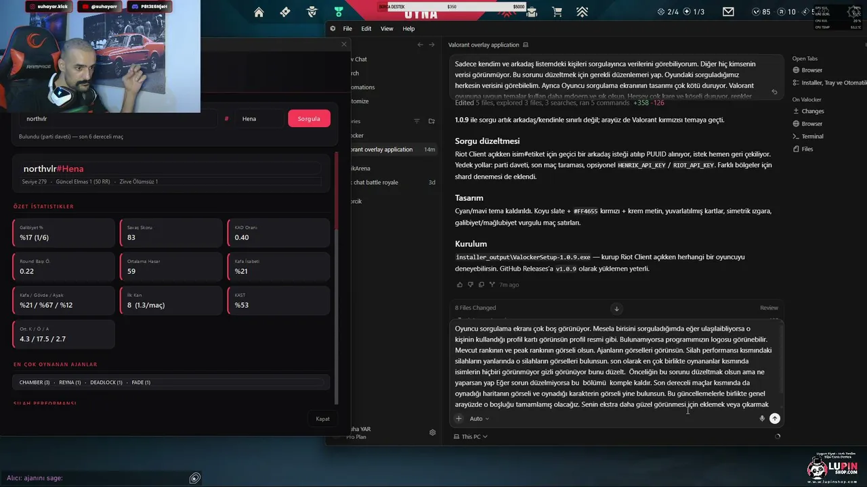The image size is (867, 487).
Task: Select the Kafa İsabeti stat card
Action: pos(278,266)
